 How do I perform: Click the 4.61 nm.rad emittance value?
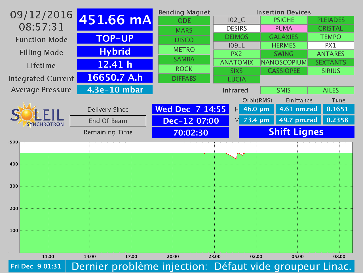[x=298, y=109]
